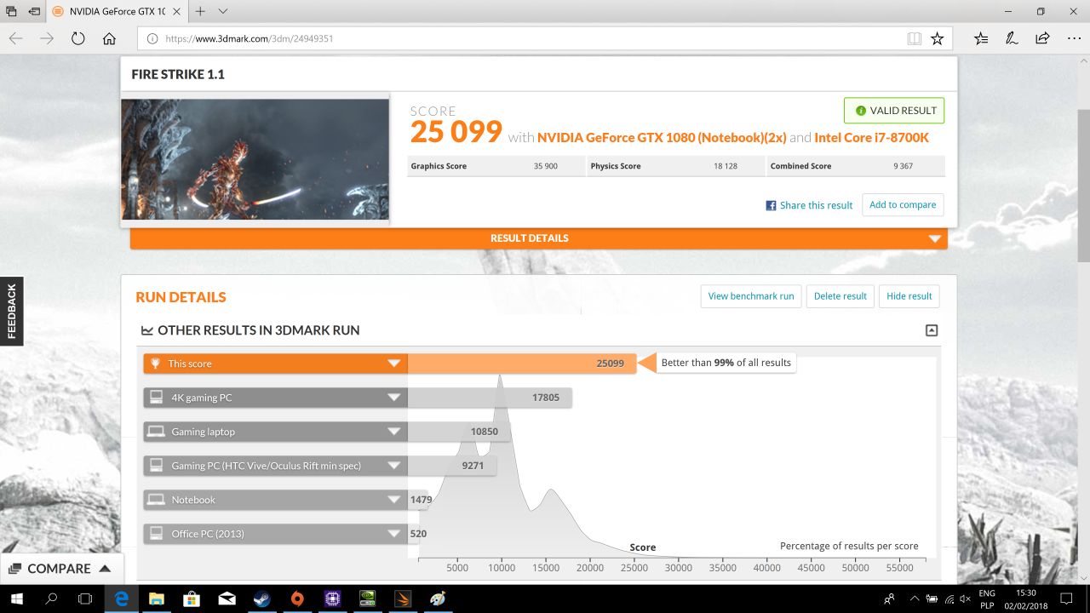Open Microsoft Store from taskbar

[192, 599]
